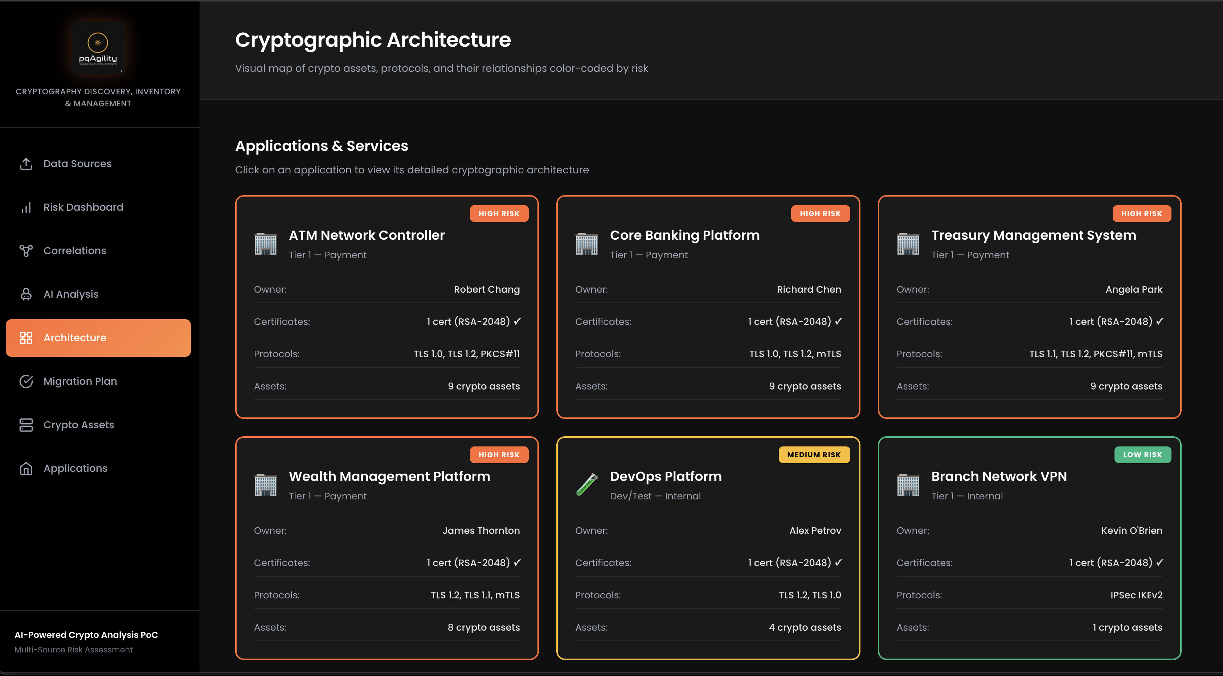This screenshot has width=1223, height=676.
Task: Click the Crypto Assets server icon
Action: 26,425
